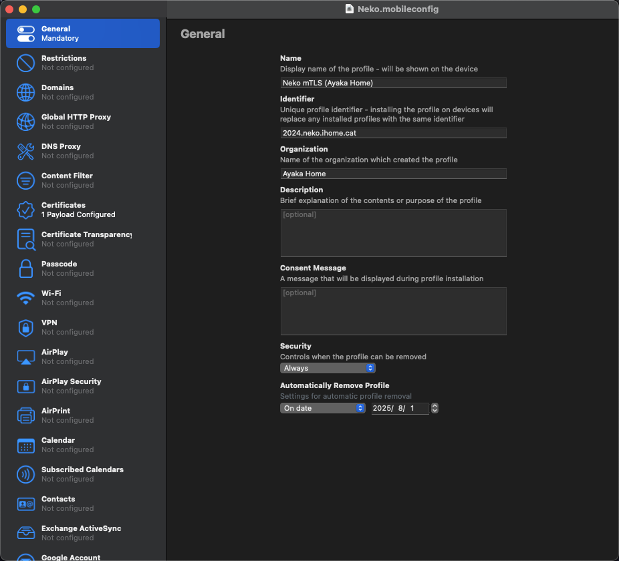Expand the 'On date' removal dropdown
This screenshot has width=619, height=561.
pos(322,408)
